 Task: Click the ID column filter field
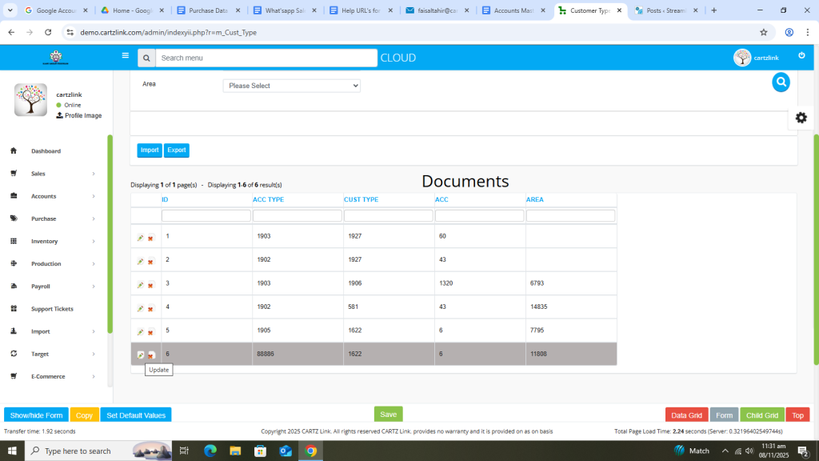coord(206,215)
